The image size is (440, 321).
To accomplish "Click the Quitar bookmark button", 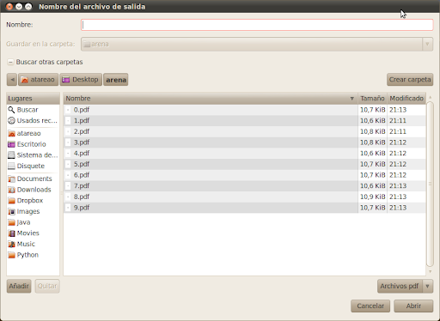I will (47, 286).
